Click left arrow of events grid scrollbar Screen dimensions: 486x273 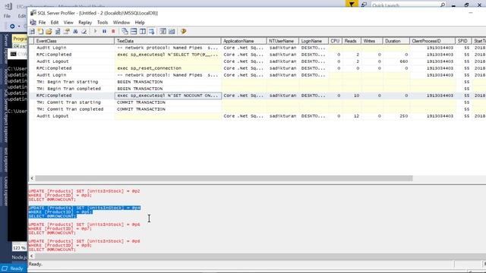pyautogui.click(x=32, y=178)
